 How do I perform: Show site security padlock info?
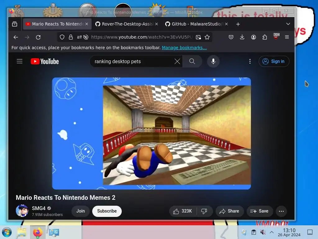point(70,37)
